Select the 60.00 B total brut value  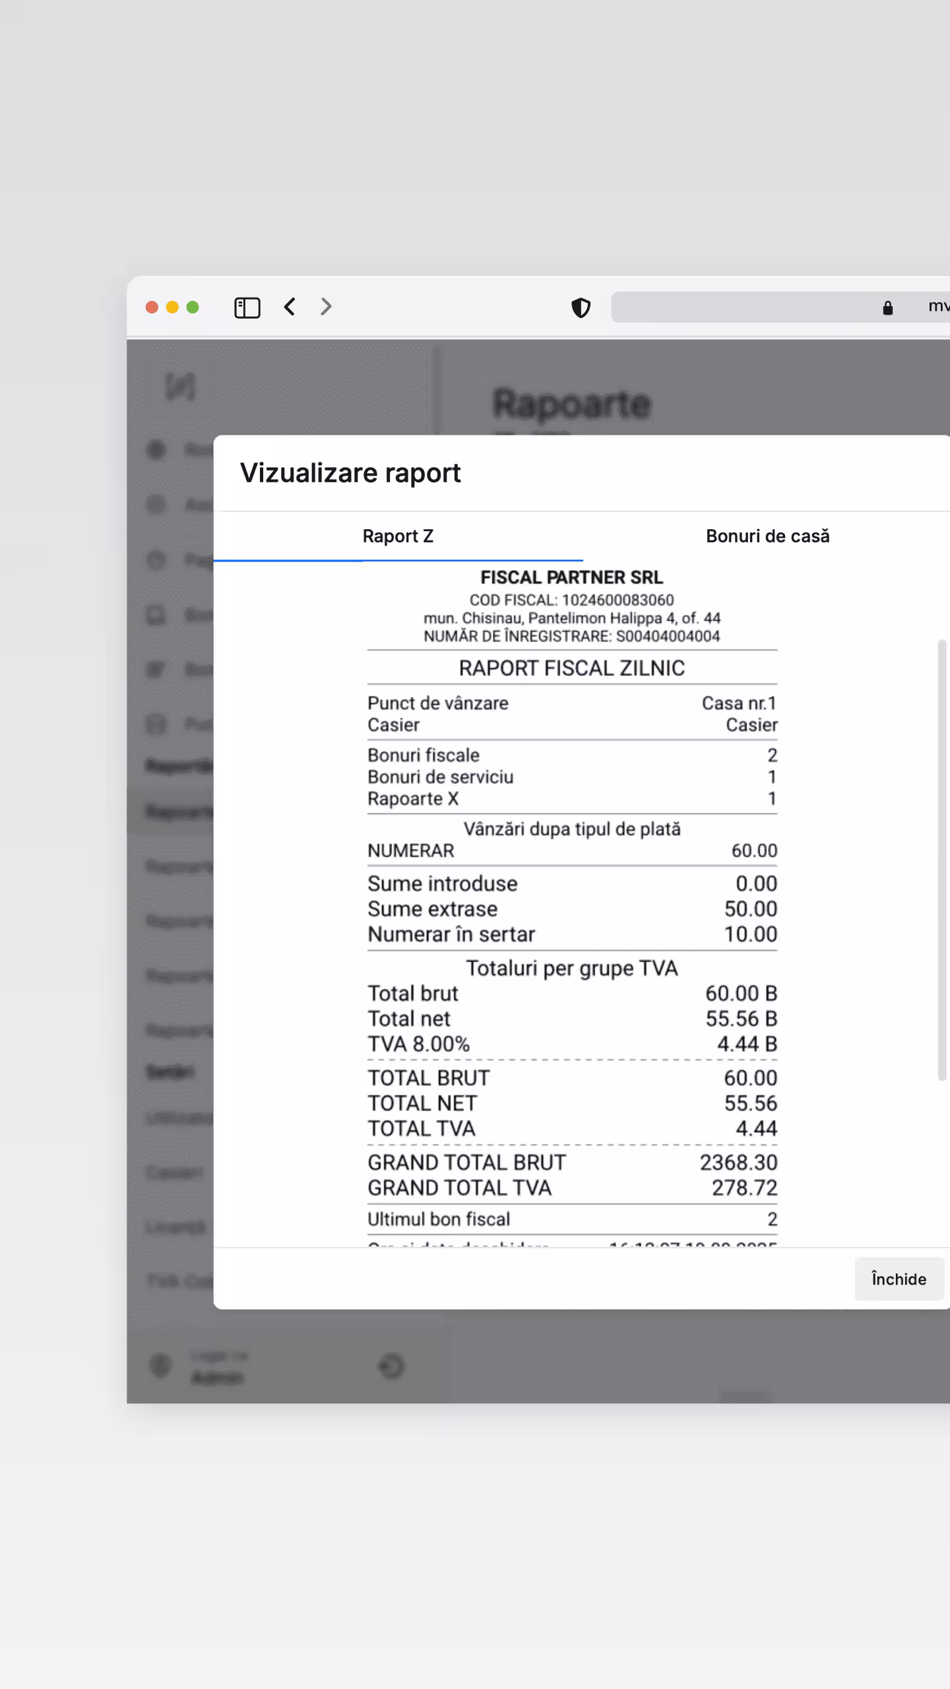click(x=742, y=994)
